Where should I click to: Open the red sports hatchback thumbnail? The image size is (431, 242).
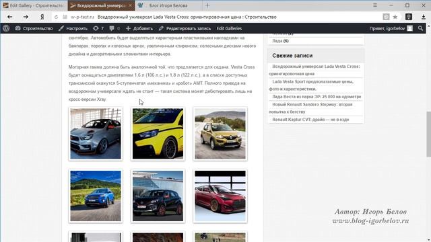pyautogui.click(x=220, y=196)
